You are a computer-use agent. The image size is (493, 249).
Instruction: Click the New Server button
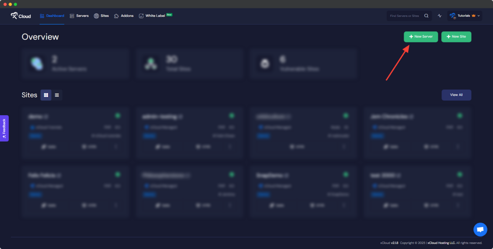(x=420, y=37)
